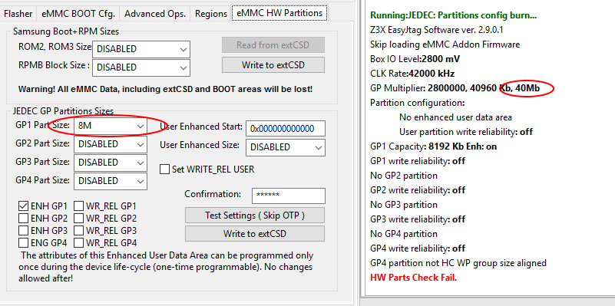Click the GP1 Capacity: 8192 Kb log line
Viewport: 615px width, 306px height.
[434, 146]
